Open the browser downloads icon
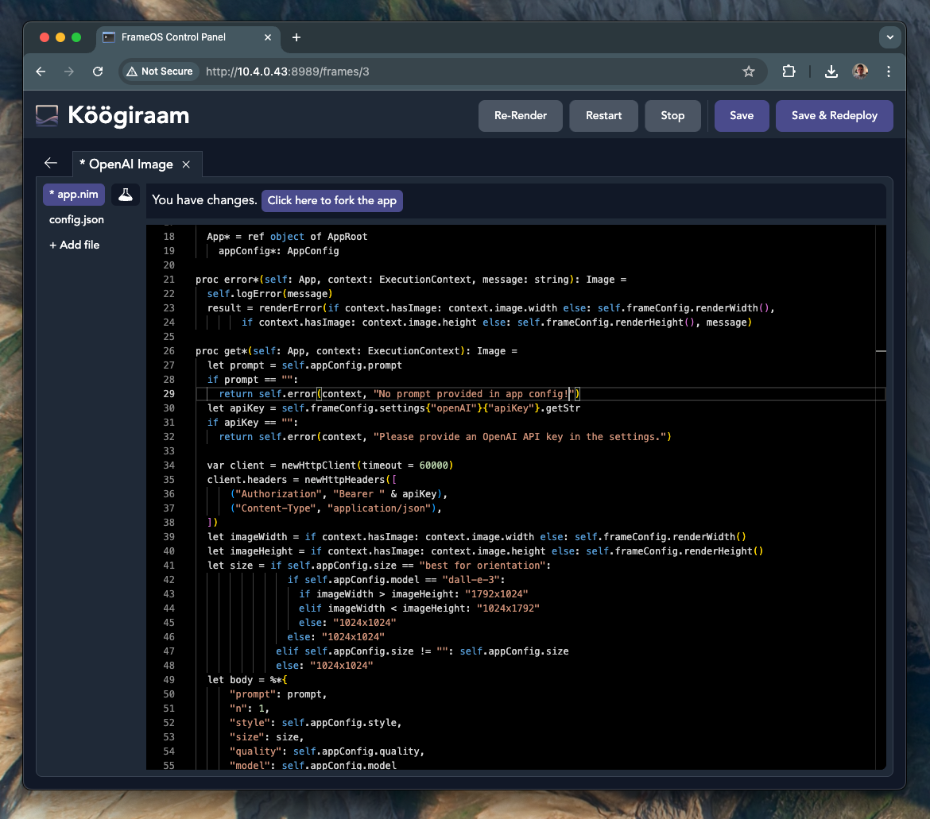 point(831,71)
